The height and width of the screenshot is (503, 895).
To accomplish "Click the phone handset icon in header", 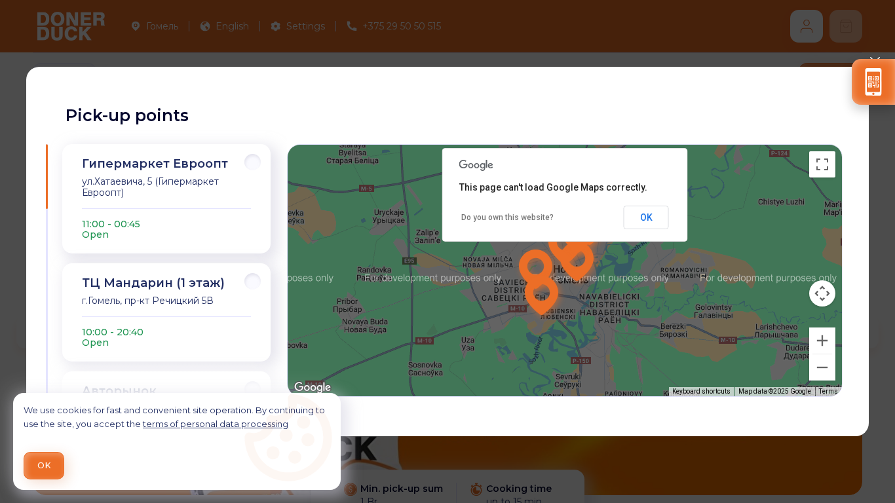I will pos(352,26).
